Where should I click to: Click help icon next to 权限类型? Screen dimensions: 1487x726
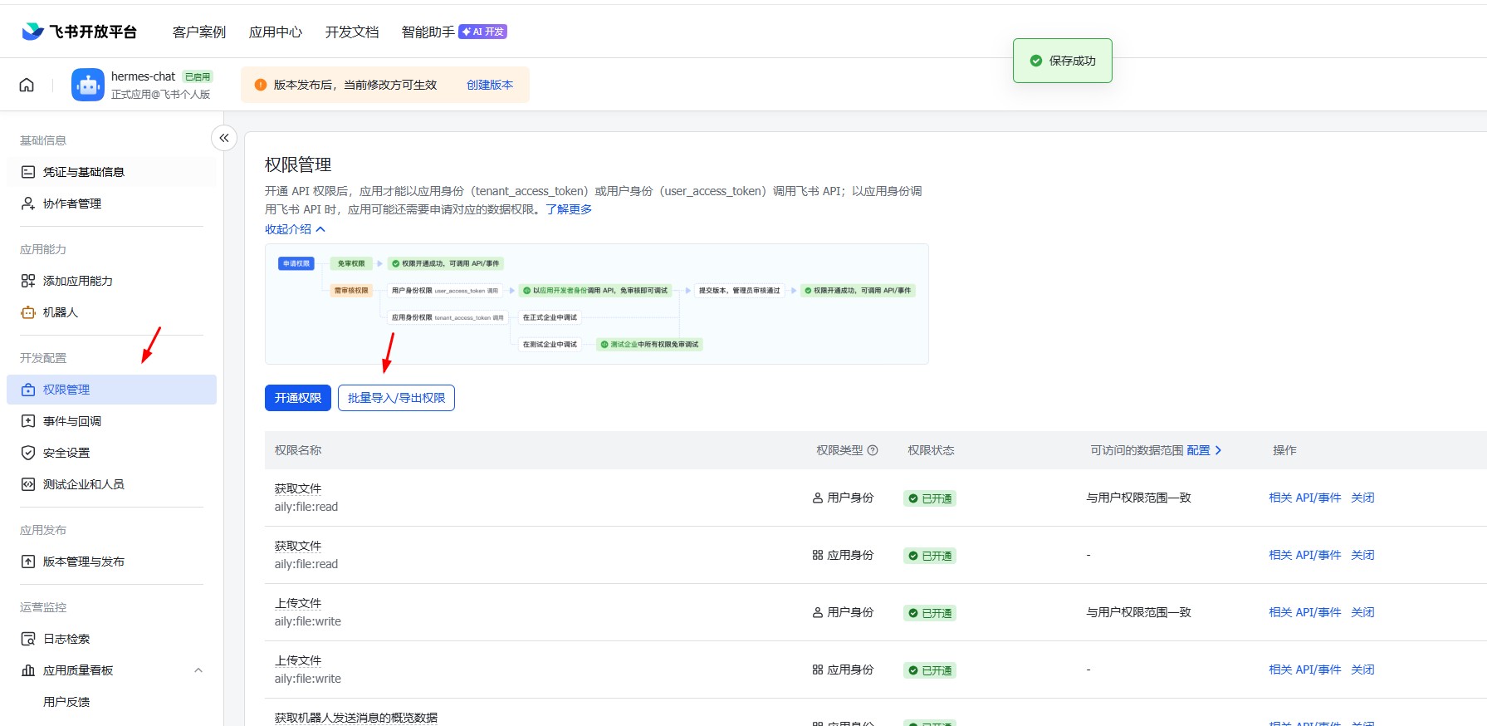[x=873, y=450]
